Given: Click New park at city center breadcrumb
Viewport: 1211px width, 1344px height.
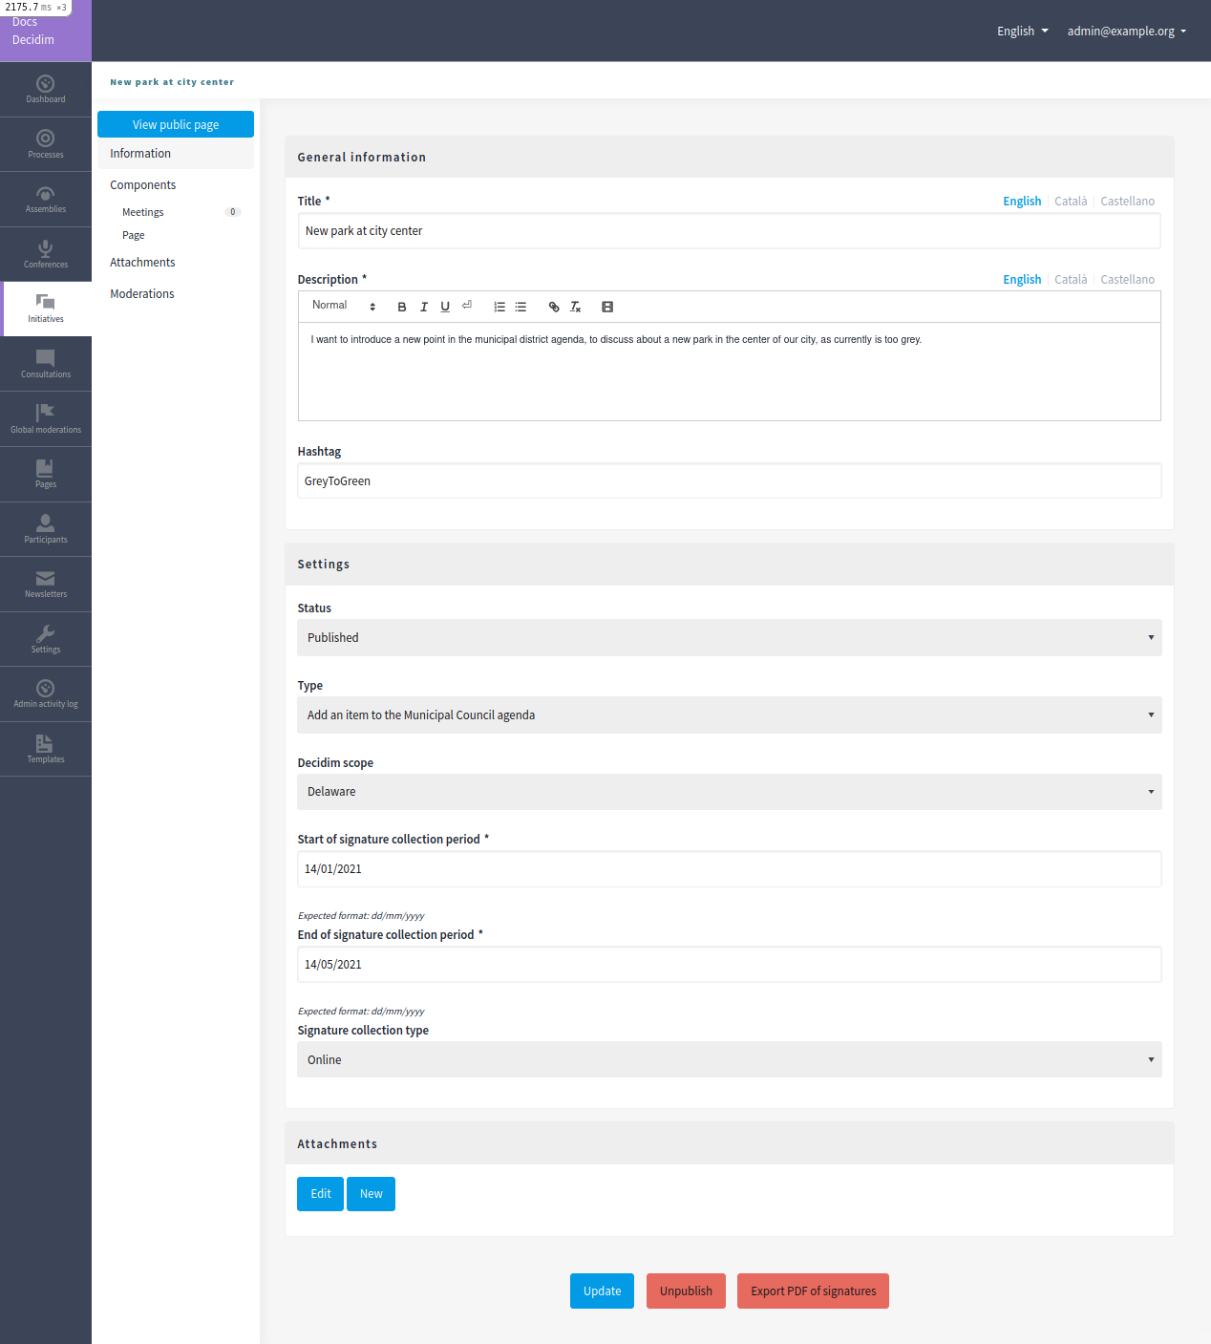Looking at the screenshot, I should (172, 82).
